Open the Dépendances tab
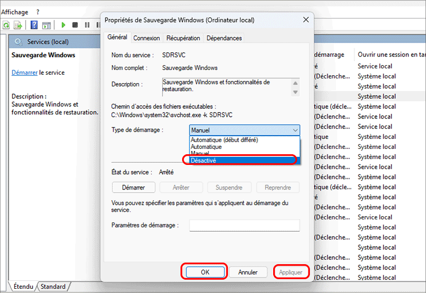 (224, 38)
